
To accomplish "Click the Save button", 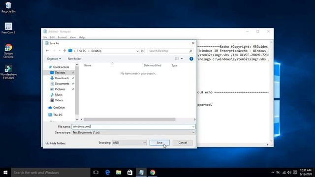I will click(159, 143).
